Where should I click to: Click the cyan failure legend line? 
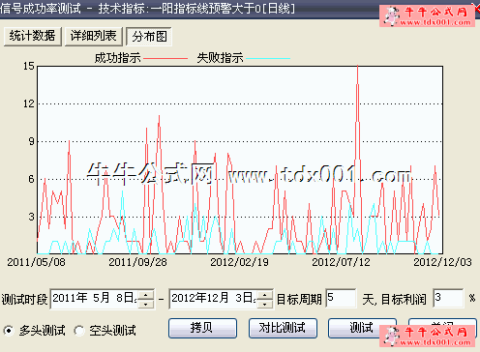click(268, 59)
